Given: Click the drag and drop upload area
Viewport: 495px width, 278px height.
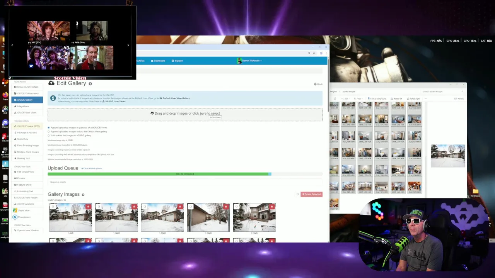Looking at the screenshot, I should coord(185,115).
